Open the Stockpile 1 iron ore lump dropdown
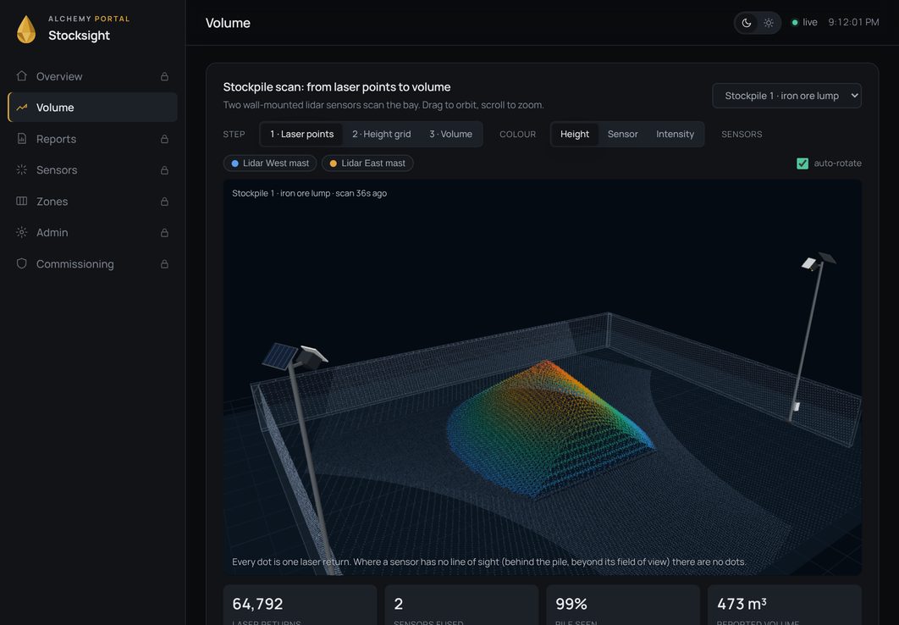 [x=786, y=96]
